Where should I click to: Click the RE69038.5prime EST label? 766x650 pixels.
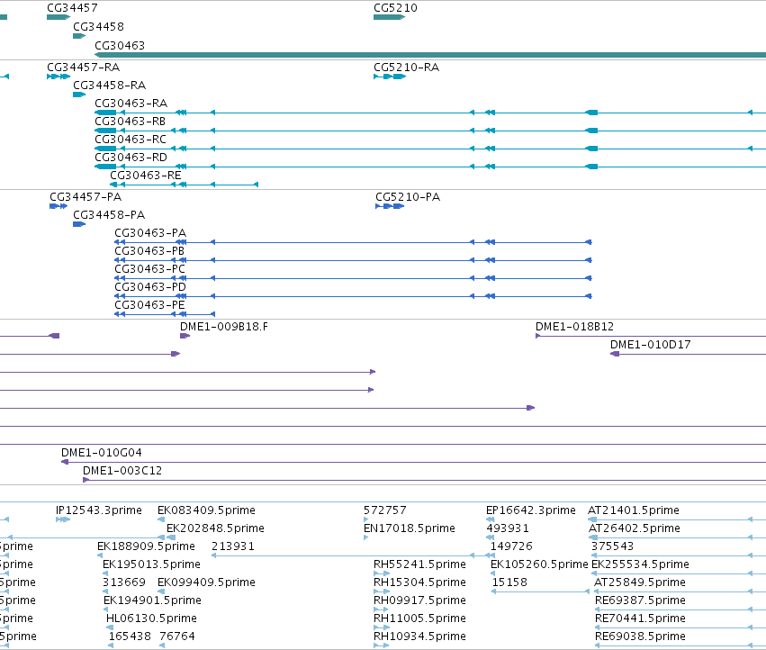coord(641,636)
